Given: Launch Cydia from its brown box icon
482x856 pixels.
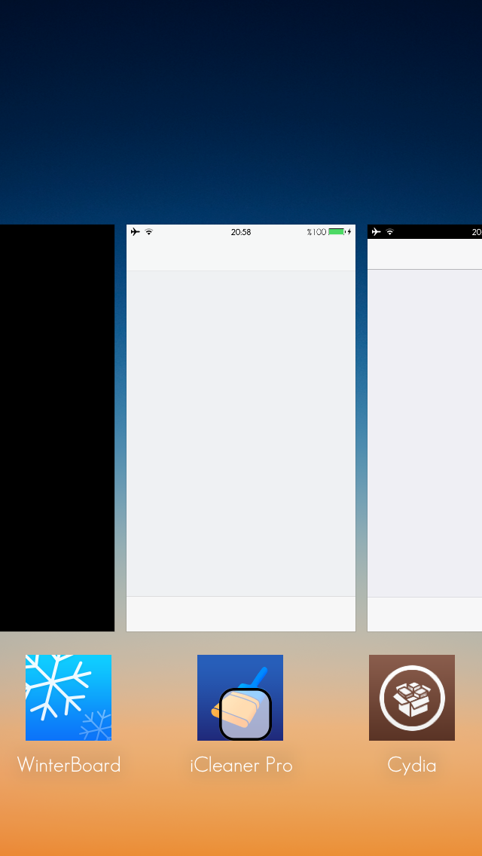Looking at the screenshot, I should (x=412, y=698).
